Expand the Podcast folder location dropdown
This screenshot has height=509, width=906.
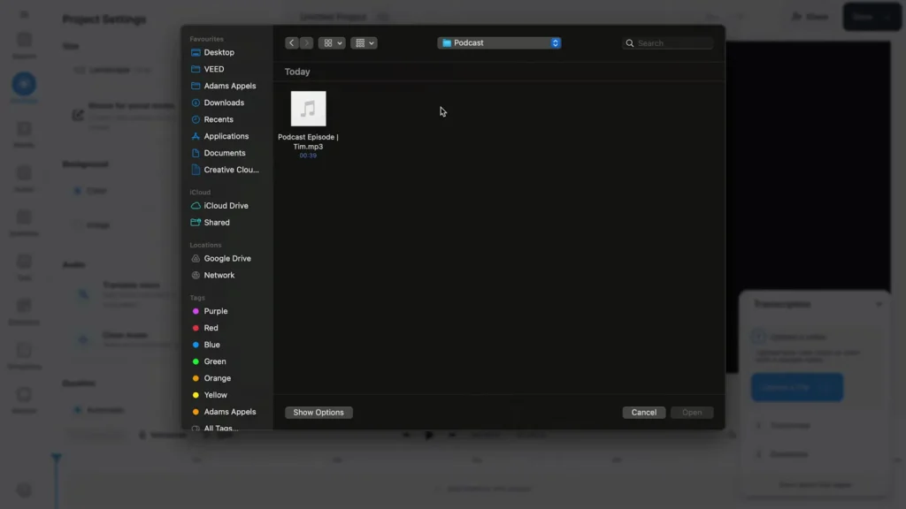pyautogui.click(x=500, y=42)
